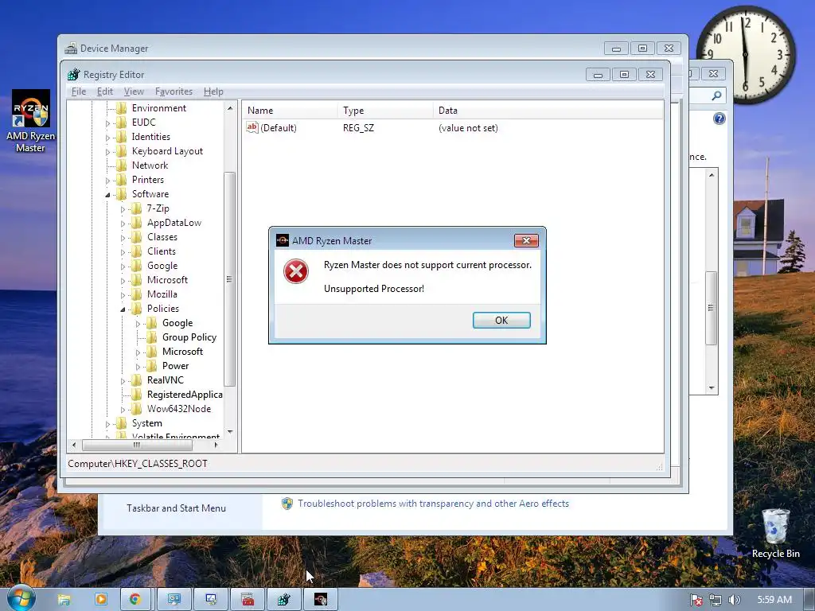
Task: Expand the Printers registry key
Action: tap(107, 181)
